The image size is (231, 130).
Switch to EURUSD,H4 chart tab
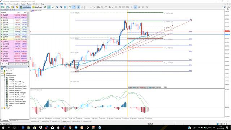pos(35,121)
